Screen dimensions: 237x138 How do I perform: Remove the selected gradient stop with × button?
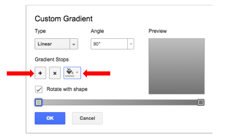55,73
